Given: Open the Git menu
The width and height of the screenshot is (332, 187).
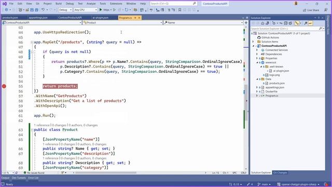Looking at the screenshot, I should pyautogui.click(x=37, y=4).
